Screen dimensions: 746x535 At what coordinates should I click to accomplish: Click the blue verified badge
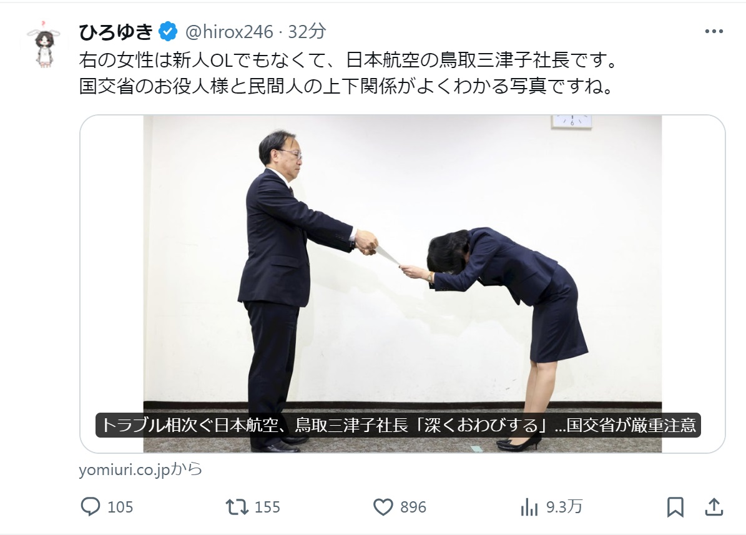[x=167, y=32]
